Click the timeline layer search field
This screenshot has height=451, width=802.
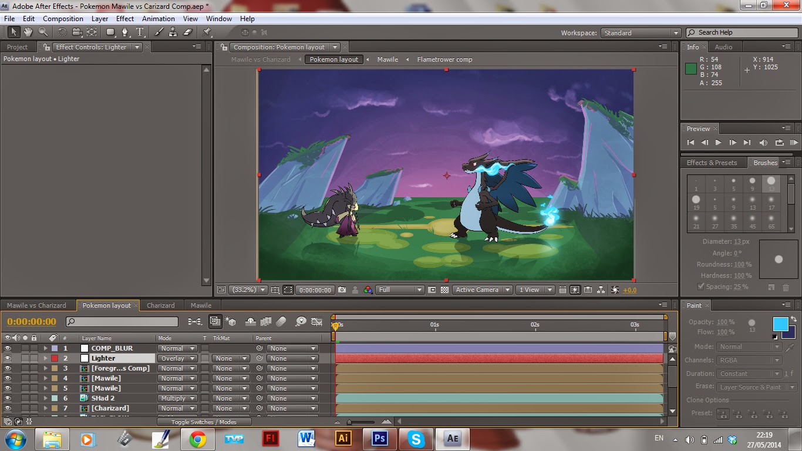122,322
